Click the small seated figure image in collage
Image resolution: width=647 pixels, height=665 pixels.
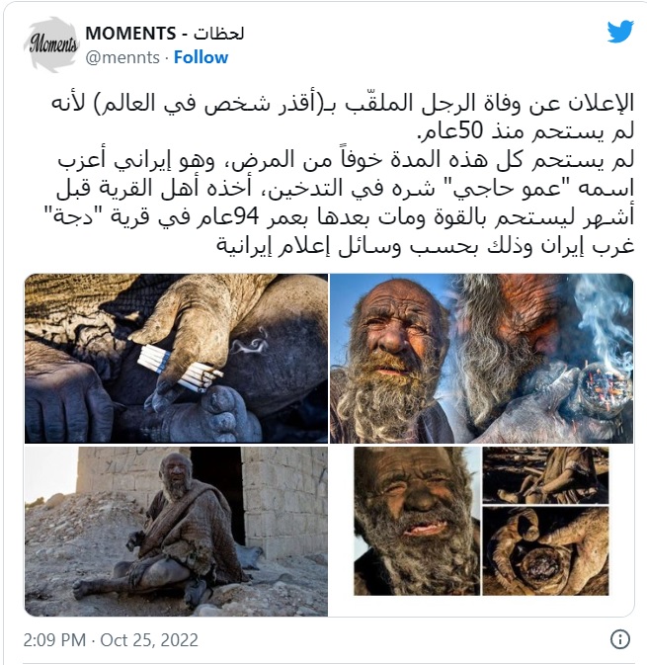pyautogui.click(x=546, y=475)
